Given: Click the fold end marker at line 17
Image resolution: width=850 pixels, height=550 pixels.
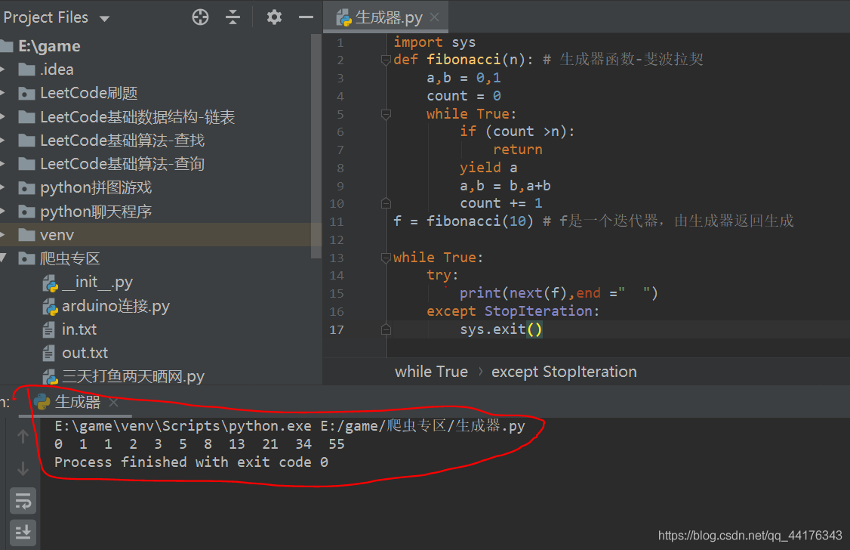Looking at the screenshot, I should 386,329.
